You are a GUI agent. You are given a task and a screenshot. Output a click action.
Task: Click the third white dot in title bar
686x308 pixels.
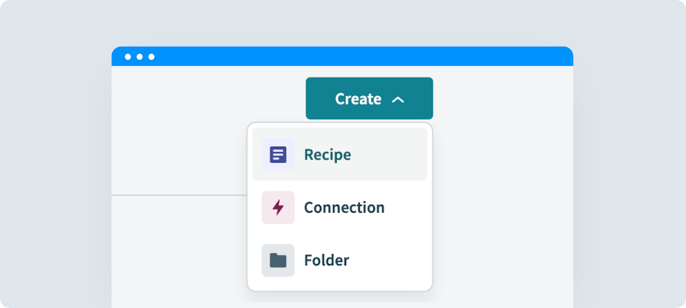point(151,57)
